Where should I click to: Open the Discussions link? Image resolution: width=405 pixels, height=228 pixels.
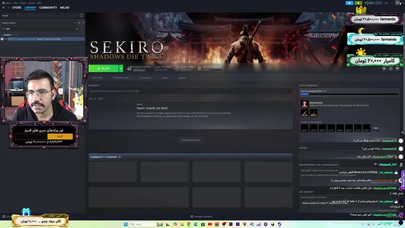click(145, 78)
